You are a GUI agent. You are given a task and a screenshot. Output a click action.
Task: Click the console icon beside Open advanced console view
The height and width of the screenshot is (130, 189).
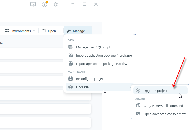[x=138, y=114]
